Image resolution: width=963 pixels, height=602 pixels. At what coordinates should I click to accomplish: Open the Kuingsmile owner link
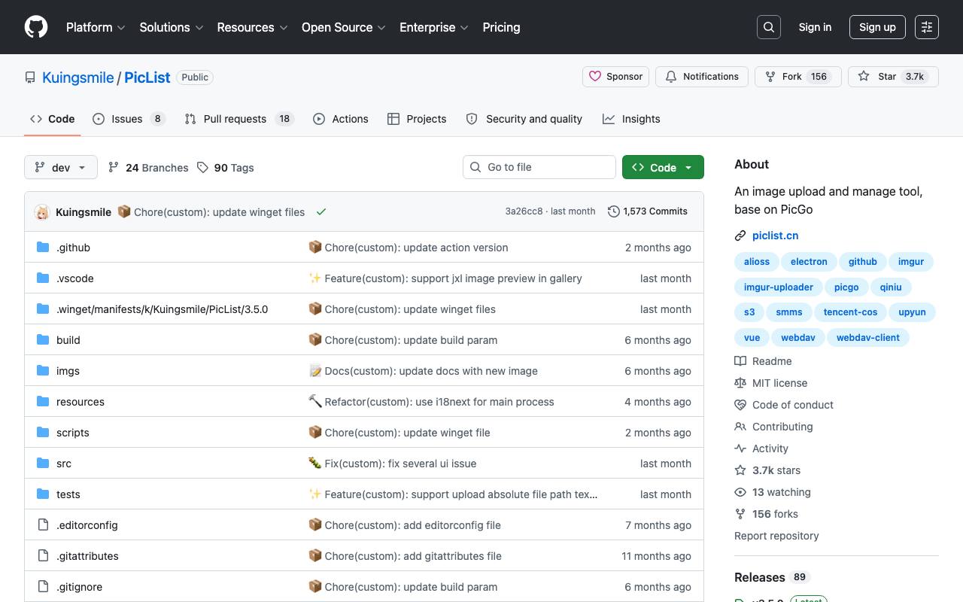pyautogui.click(x=78, y=78)
